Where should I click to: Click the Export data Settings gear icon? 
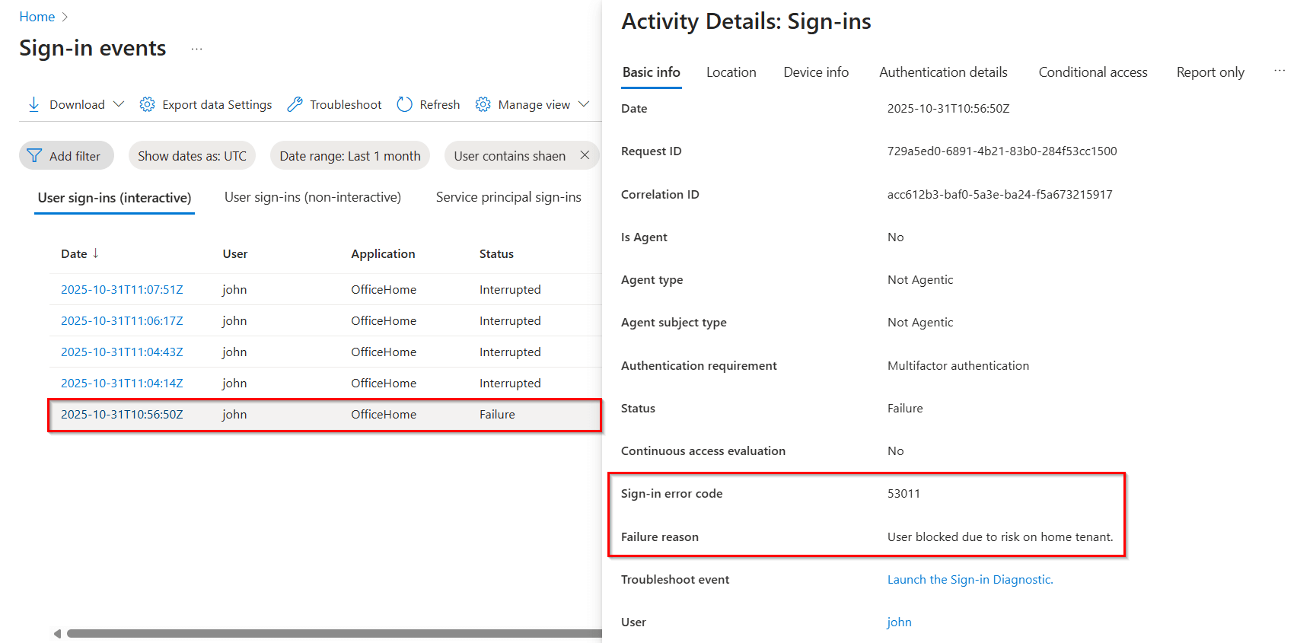(147, 104)
